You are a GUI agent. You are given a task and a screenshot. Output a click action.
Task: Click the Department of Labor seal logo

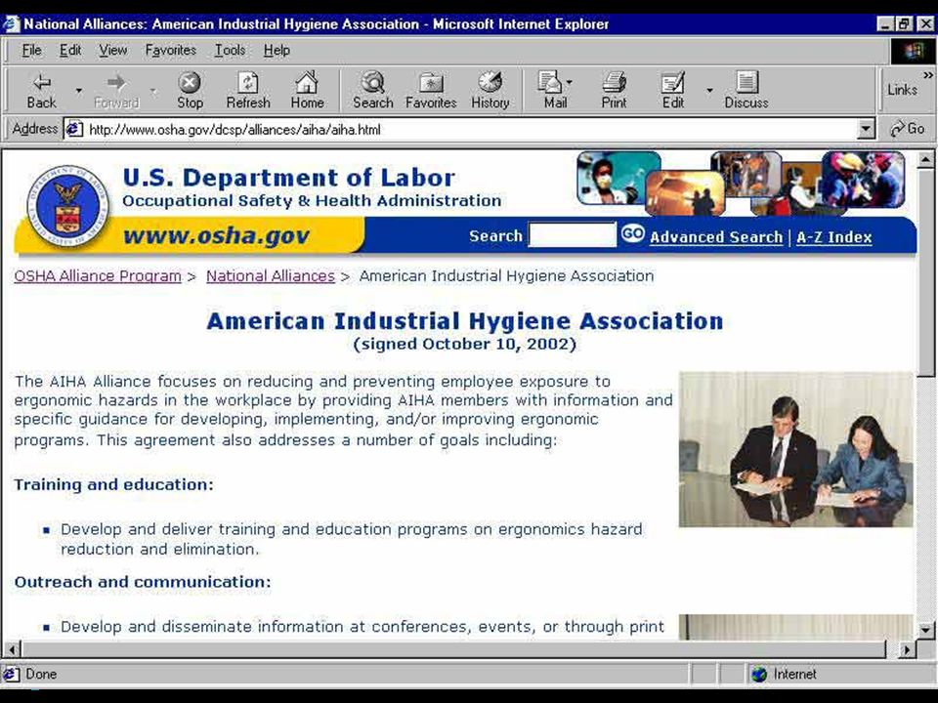coord(67,206)
